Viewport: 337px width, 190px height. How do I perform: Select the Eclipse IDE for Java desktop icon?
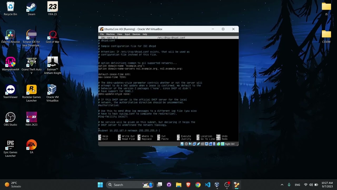click(x=31, y=38)
